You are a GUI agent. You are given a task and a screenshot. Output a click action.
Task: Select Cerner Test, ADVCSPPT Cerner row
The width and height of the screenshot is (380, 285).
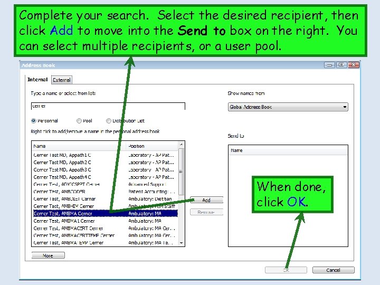point(105,184)
